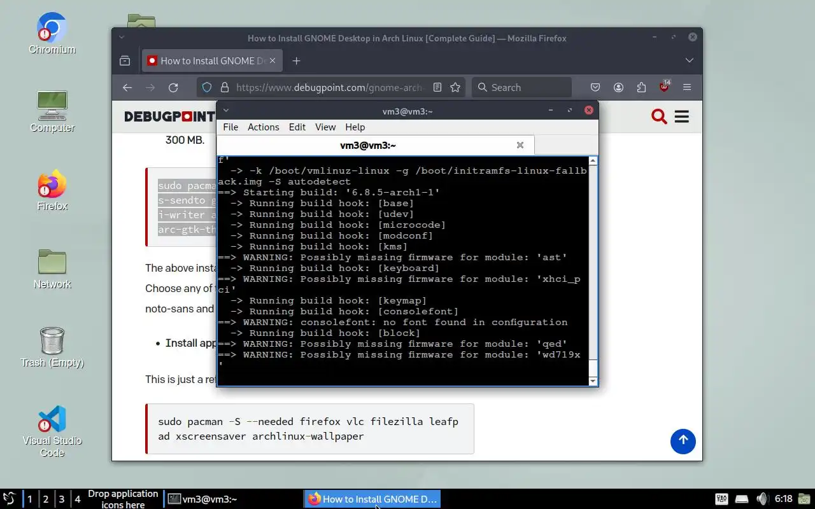815x509 pixels.
Task: Click the red Debugpoint search magnifier
Action: tap(659, 116)
